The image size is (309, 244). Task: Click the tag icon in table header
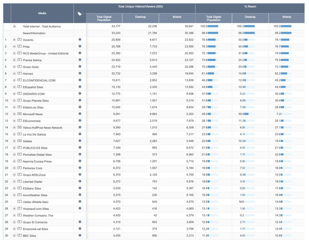pyautogui.click(x=80, y=13)
